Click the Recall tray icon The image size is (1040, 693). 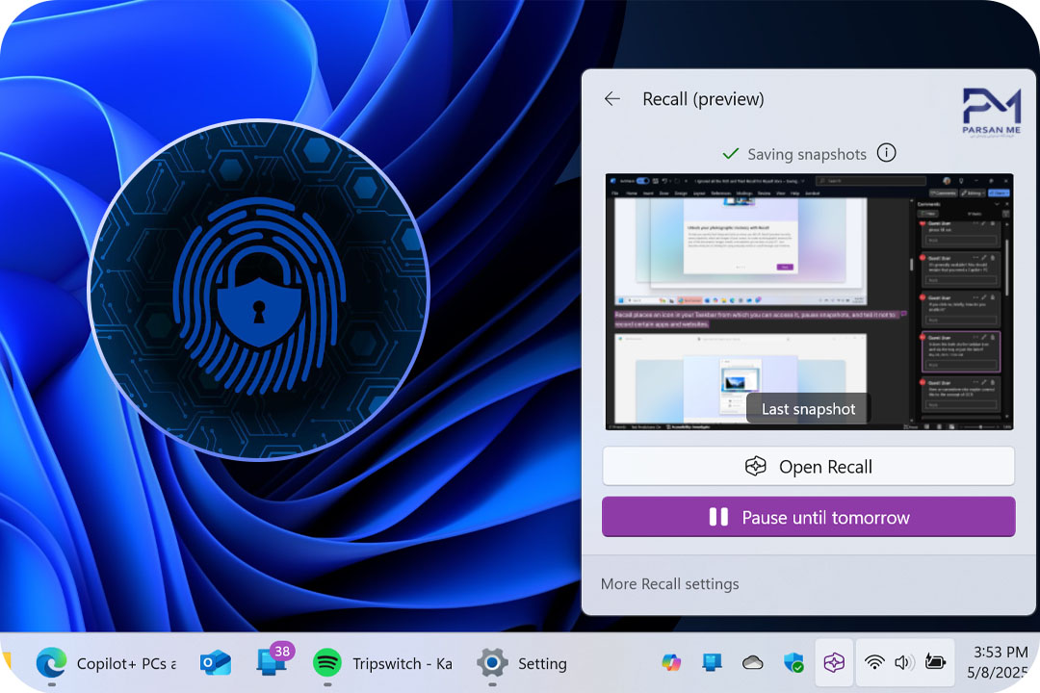pos(834,662)
